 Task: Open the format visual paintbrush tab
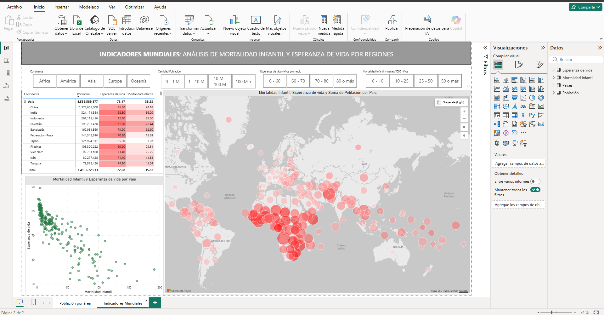519,65
